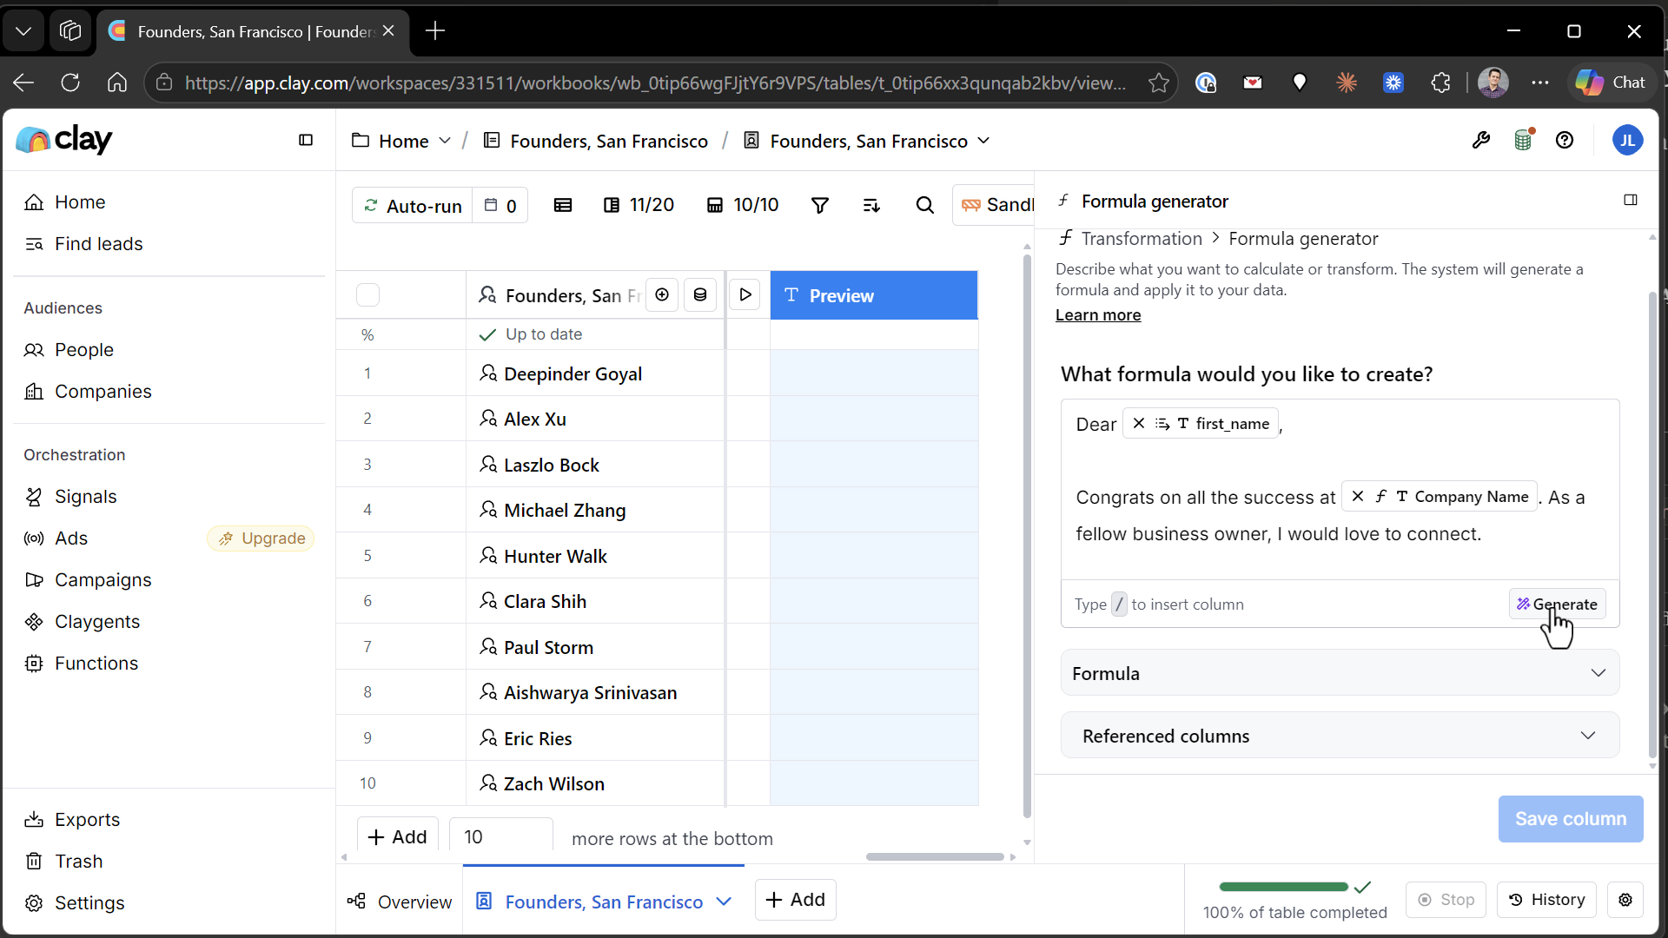The height and width of the screenshot is (938, 1668).
Task: Click the table completion progress bar
Action: 1283,887
